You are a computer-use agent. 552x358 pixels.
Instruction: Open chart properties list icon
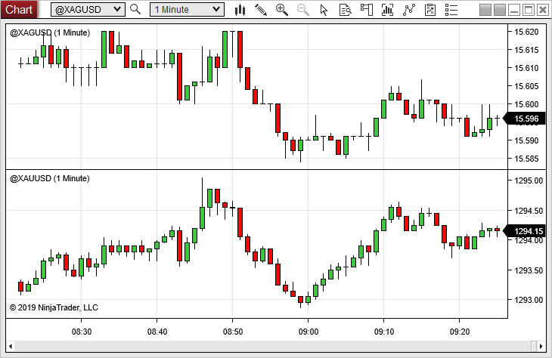451,10
